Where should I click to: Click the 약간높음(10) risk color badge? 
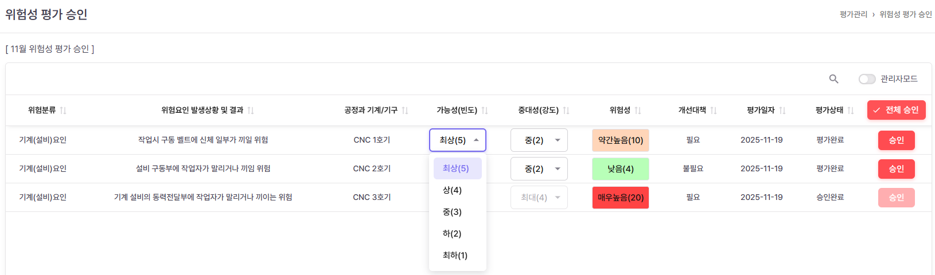621,140
